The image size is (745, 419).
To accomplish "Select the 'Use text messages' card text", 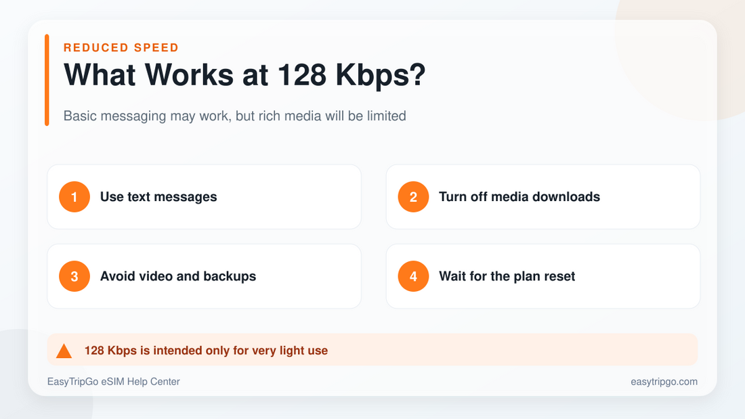I will 158,197.
